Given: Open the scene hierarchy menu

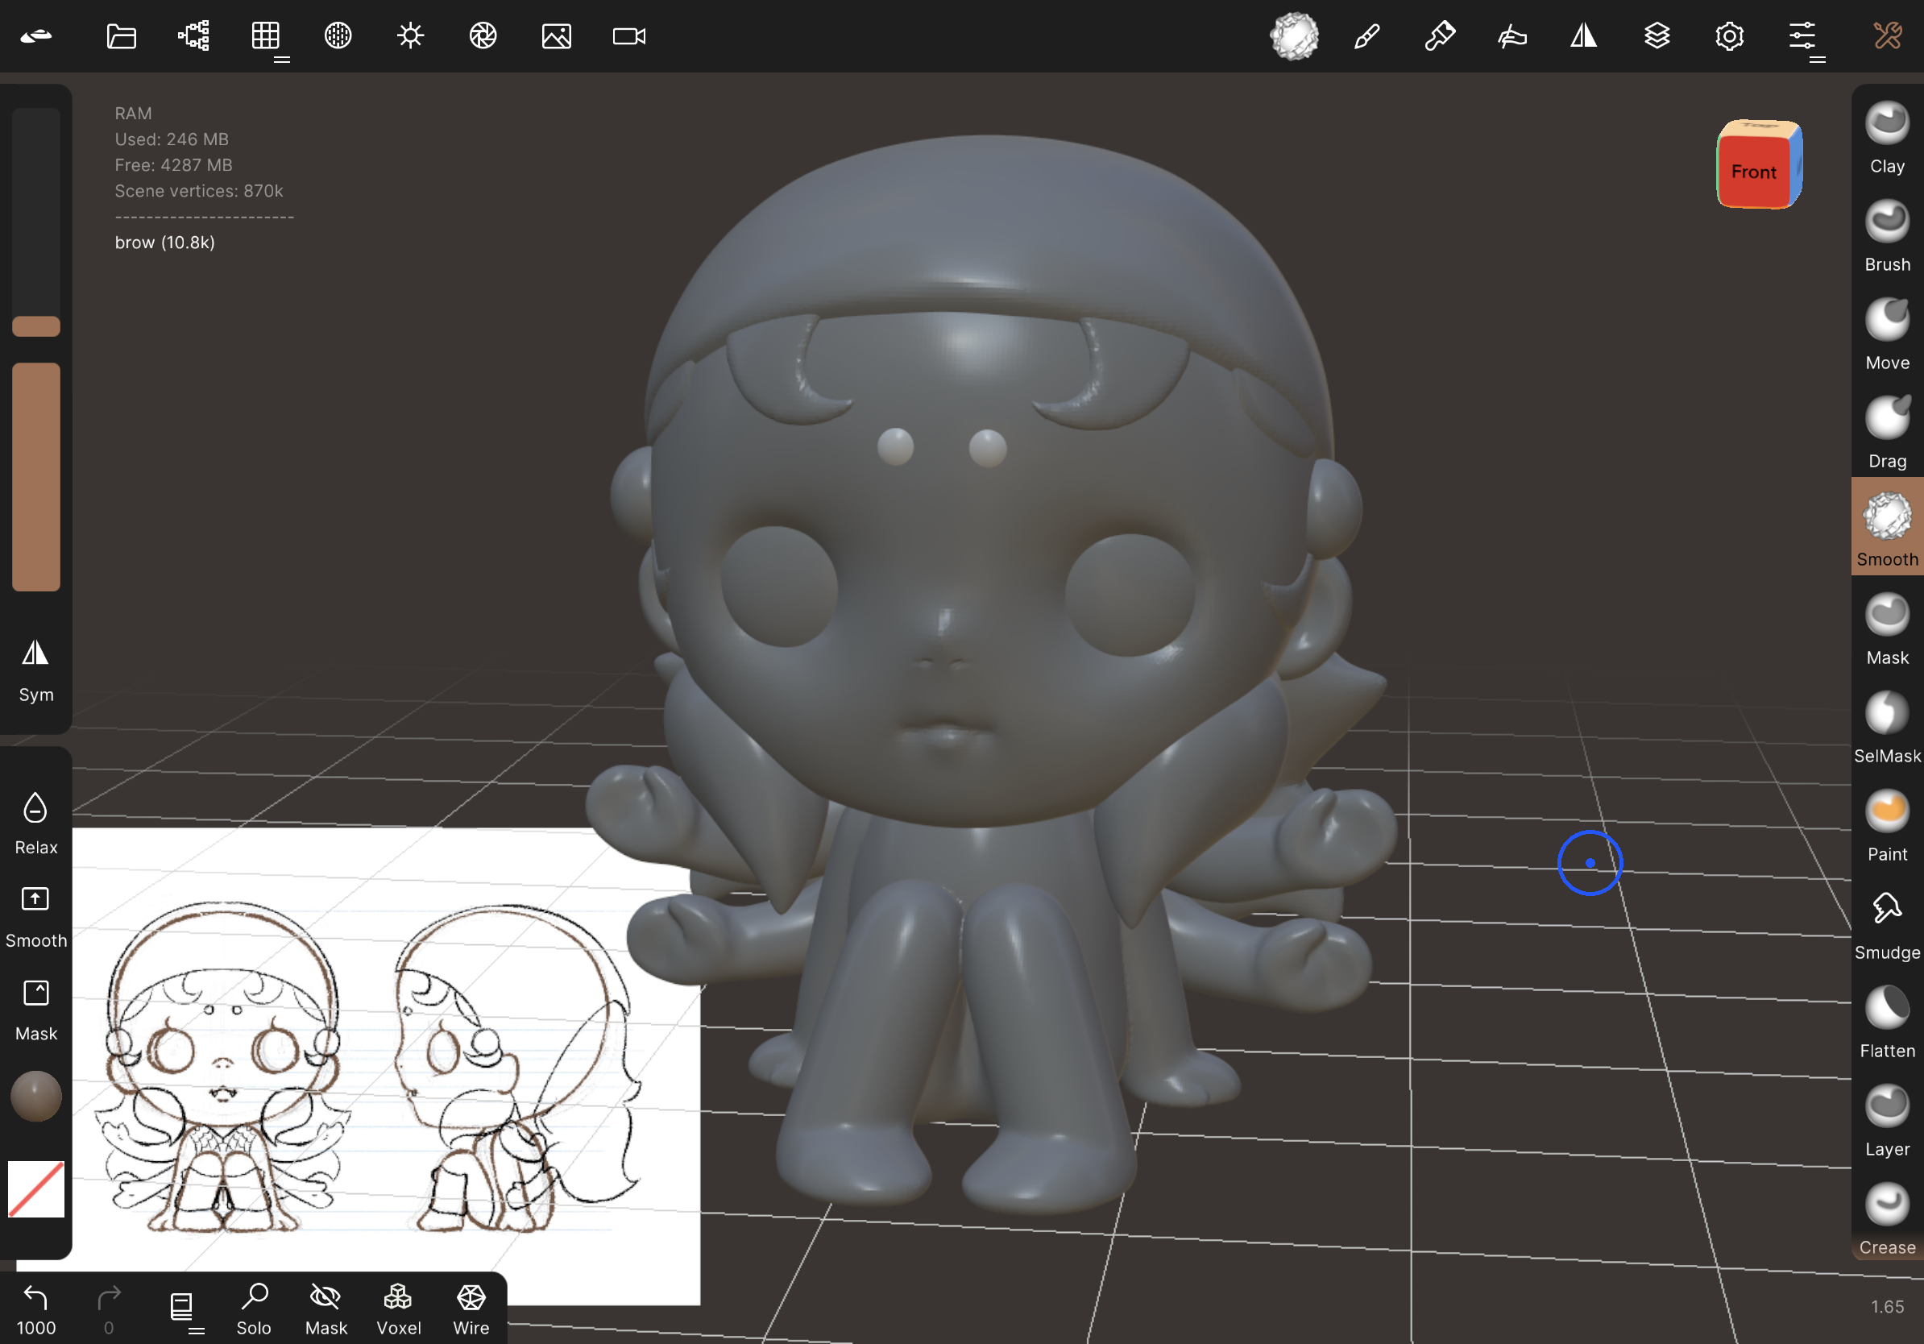Looking at the screenshot, I should click(x=193, y=36).
